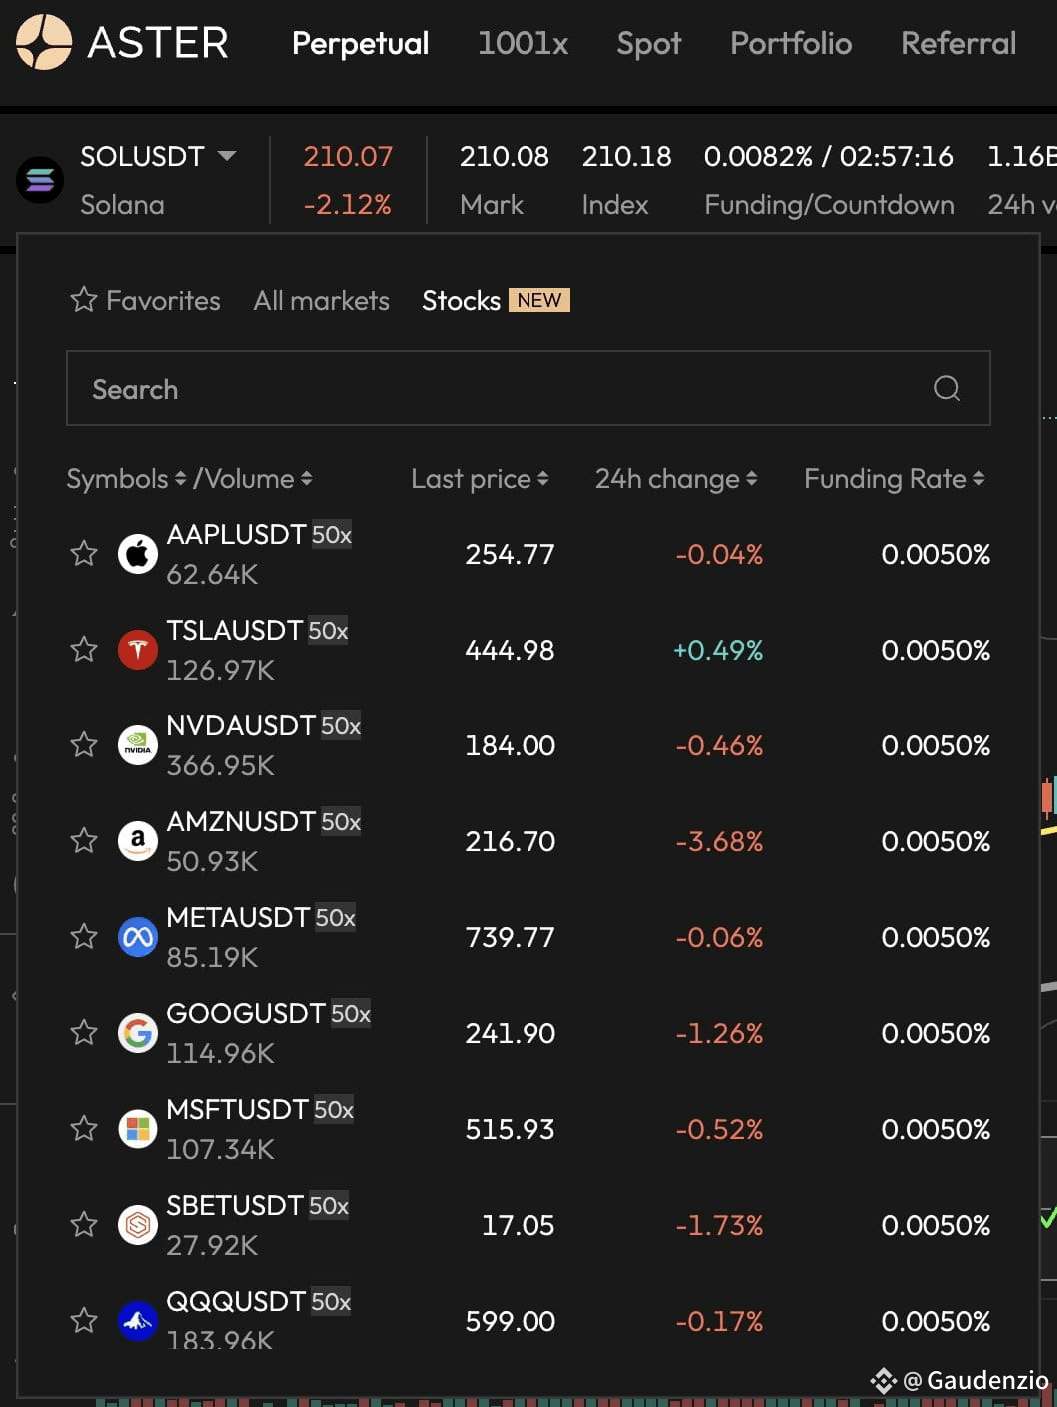Click the Amazon logo icon
The width and height of the screenshot is (1057, 1407).
click(x=138, y=841)
